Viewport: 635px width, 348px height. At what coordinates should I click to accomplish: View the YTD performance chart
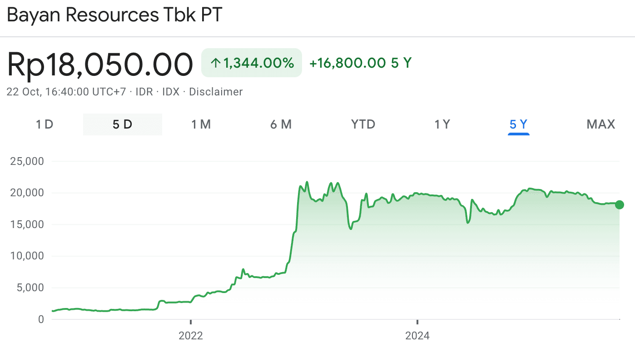362,124
